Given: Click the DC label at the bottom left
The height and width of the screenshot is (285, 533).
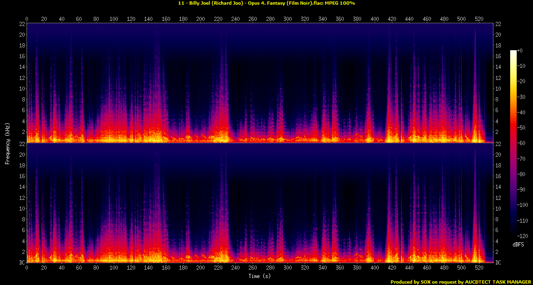Looking at the screenshot, I should click(x=21, y=263).
